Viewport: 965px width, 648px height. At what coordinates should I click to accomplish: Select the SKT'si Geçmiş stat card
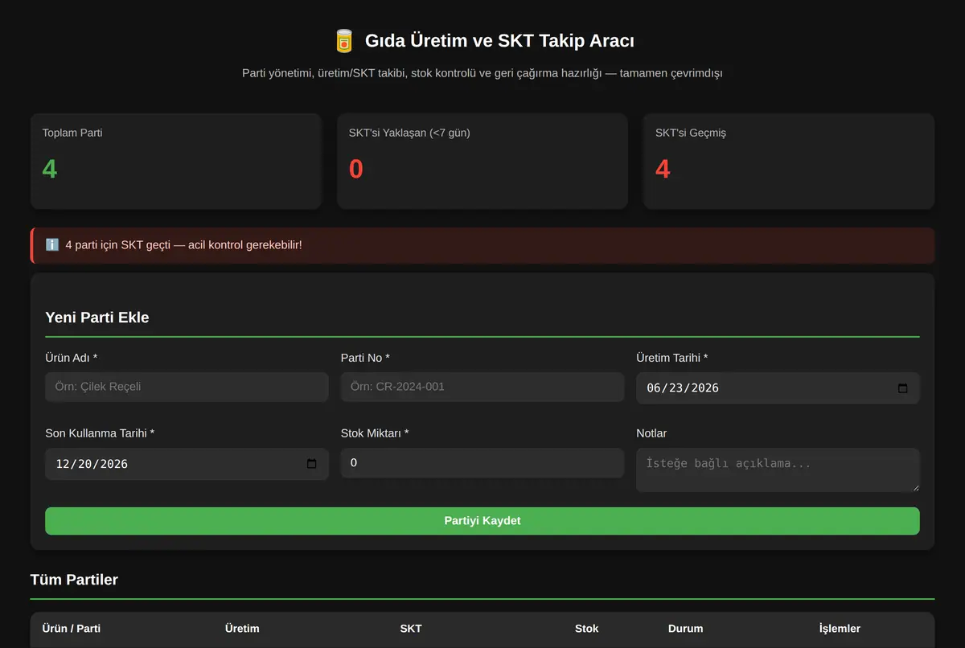[x=789, y=161]
